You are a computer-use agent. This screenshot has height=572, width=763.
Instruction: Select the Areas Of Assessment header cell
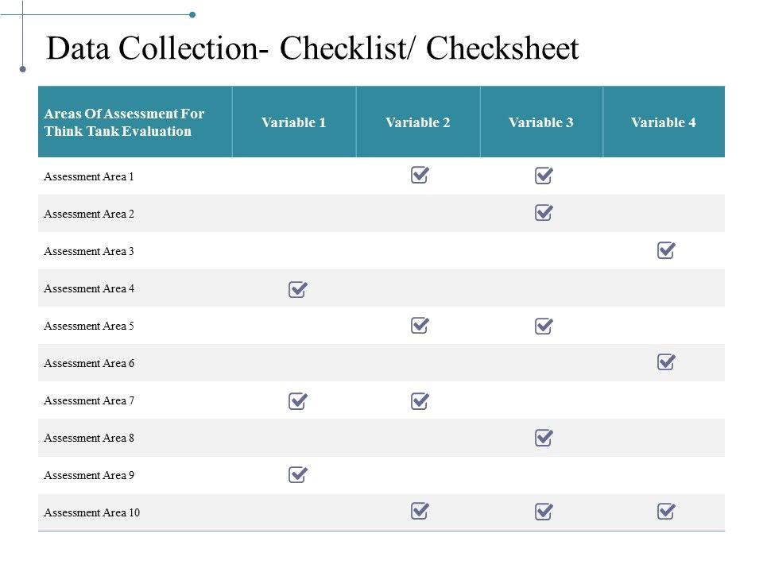[124, 122]
